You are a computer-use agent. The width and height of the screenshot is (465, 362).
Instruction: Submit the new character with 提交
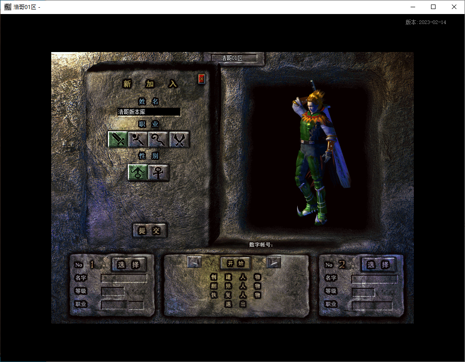coord(149,231)
